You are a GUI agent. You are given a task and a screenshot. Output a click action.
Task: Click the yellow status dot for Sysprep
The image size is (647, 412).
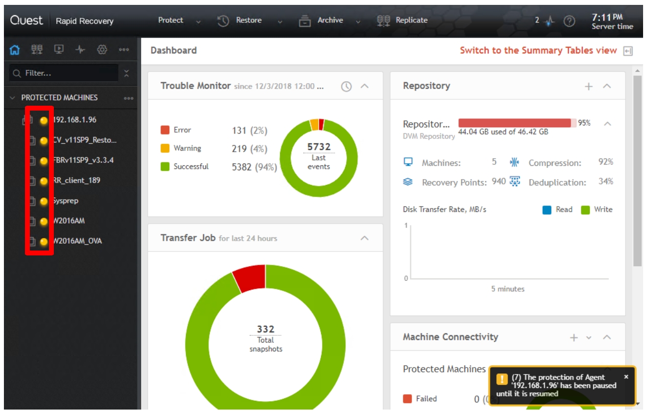point(44,201)
